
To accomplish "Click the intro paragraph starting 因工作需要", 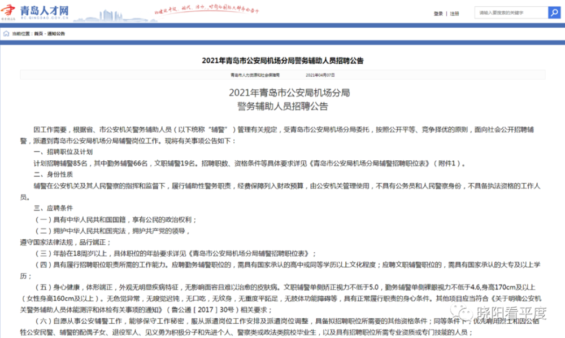I will click(277, 135).
